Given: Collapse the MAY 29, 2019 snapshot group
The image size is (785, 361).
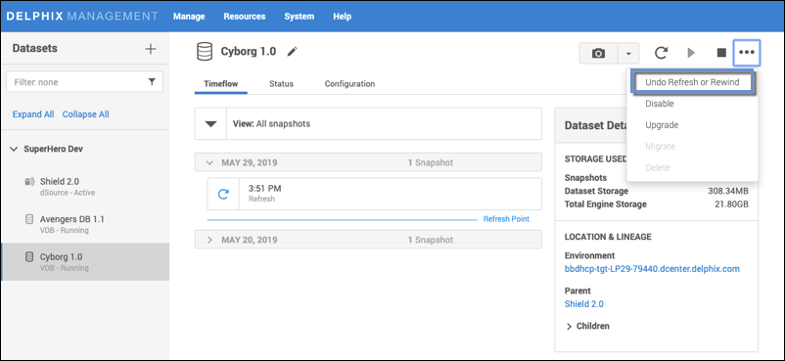Looking at the screenshot, I should click(209, 162).
